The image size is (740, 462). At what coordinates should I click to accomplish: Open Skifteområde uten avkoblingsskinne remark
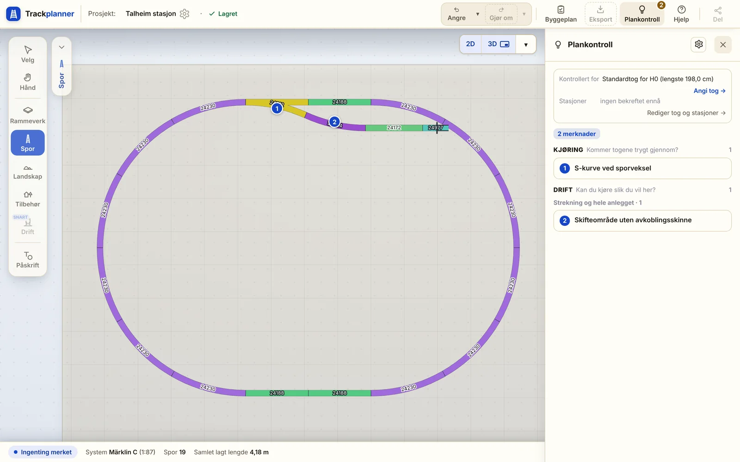642,220
